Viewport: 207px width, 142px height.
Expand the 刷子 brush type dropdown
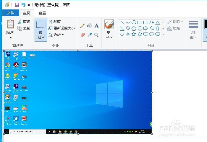click(x=109, y=35)
